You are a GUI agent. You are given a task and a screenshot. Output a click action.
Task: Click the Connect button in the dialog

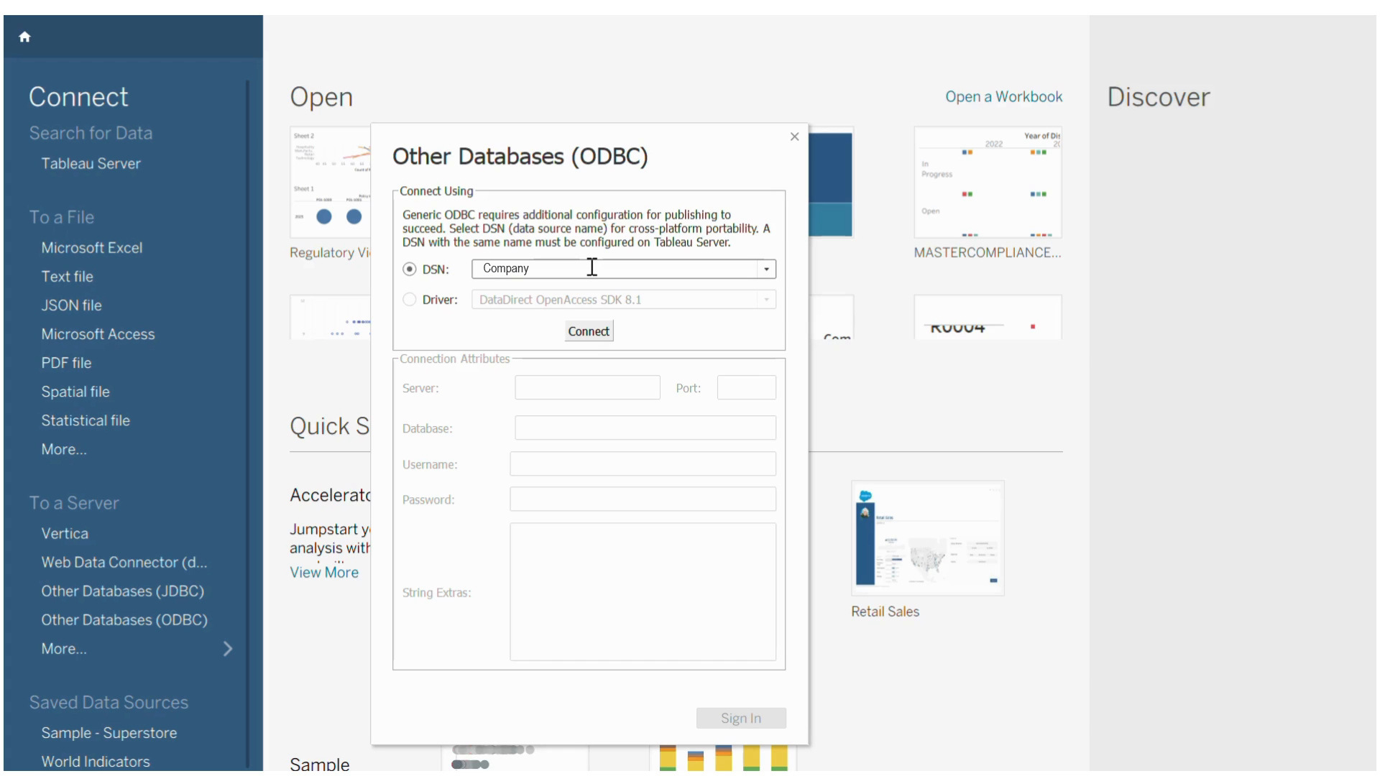pos(589,331)
